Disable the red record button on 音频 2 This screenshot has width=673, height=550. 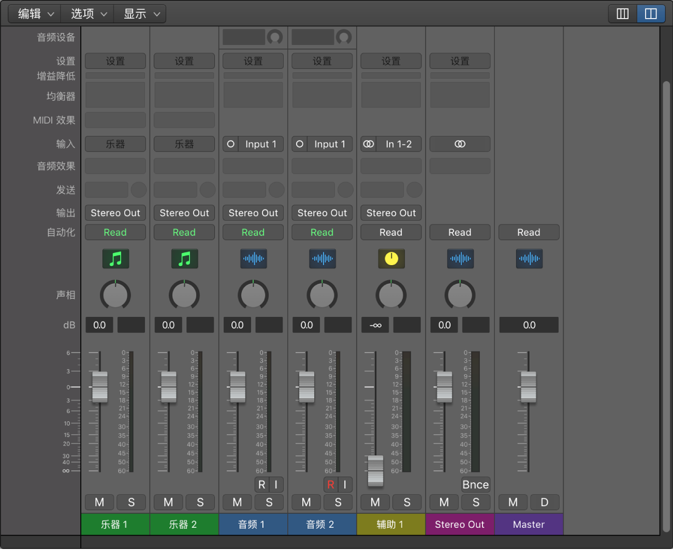pyautogui.click(x=331, y=485)
